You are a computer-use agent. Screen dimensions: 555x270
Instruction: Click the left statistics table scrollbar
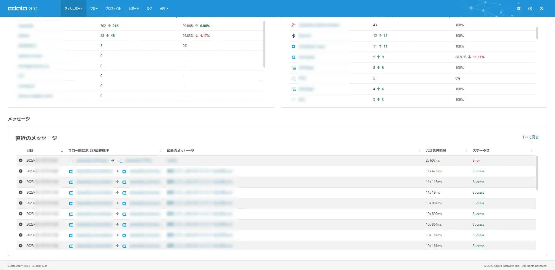coord(264,44)
